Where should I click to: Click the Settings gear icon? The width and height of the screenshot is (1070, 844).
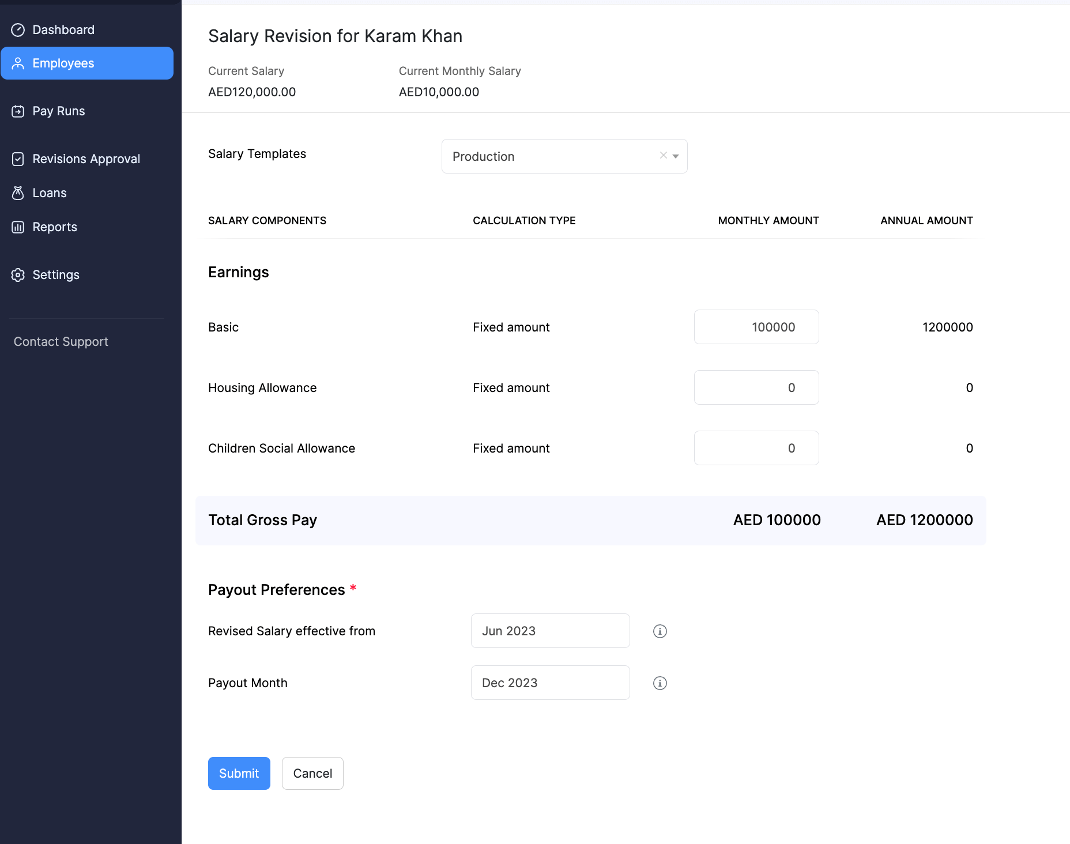(x=18, y=275)
